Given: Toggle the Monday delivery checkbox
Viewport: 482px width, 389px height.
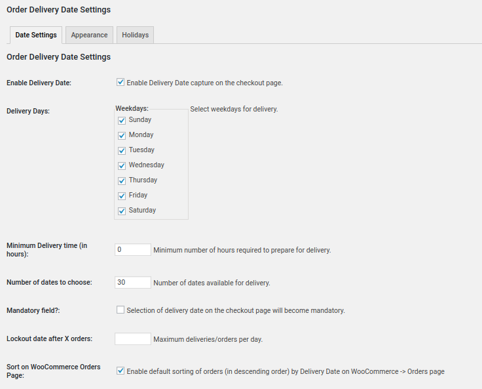Looking at the screenshot, I should click(x=122, y=136).
